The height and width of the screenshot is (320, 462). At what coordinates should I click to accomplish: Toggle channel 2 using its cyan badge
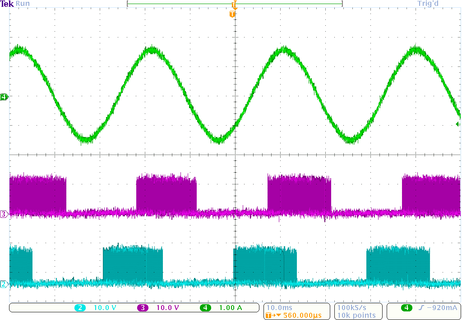(80, 308)
